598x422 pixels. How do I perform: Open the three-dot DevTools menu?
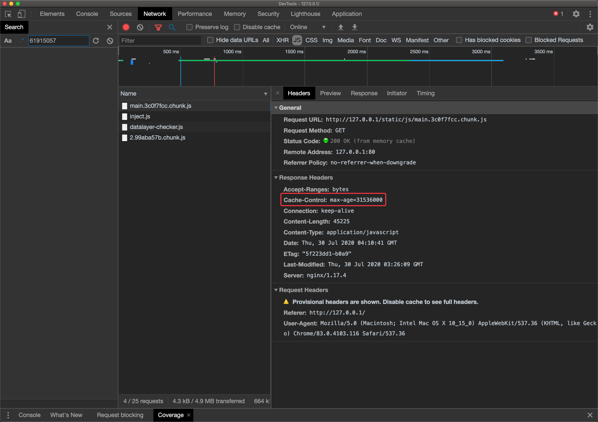(x=590, y=14)
